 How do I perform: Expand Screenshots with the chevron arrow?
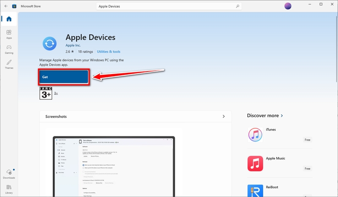pos(224,117)
